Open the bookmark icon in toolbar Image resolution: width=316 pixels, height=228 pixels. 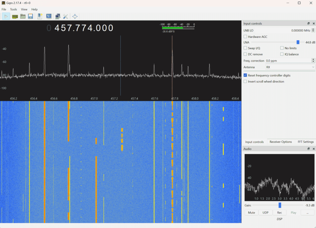(x=40, y=16)
